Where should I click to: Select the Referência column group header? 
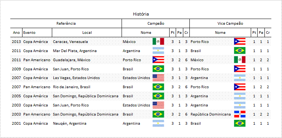(66, 24)
